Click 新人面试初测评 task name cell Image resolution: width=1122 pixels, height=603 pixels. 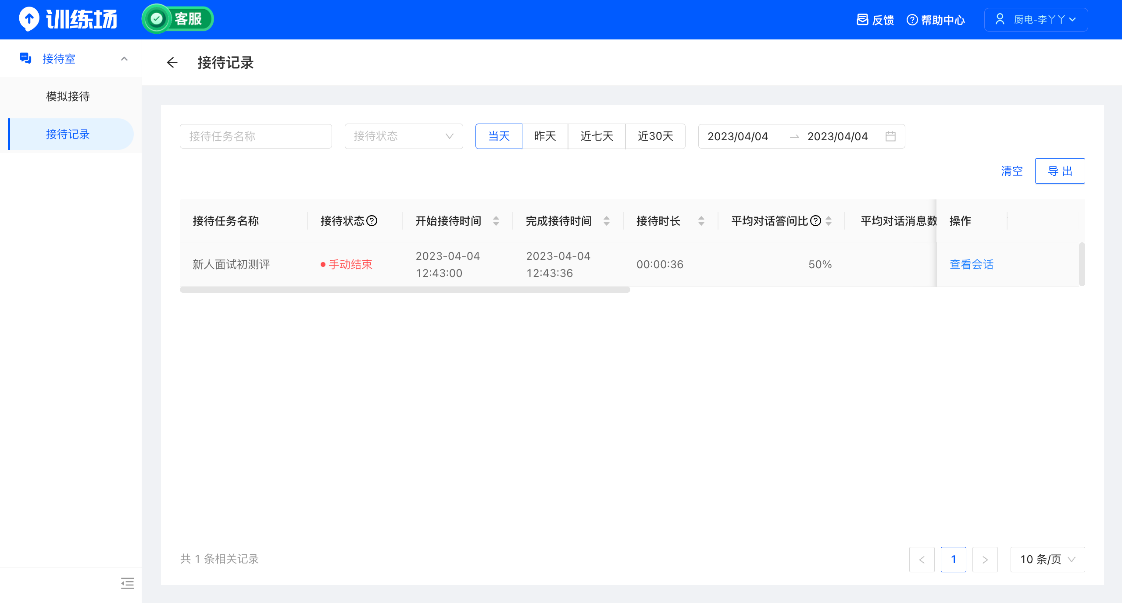(231, 264)
